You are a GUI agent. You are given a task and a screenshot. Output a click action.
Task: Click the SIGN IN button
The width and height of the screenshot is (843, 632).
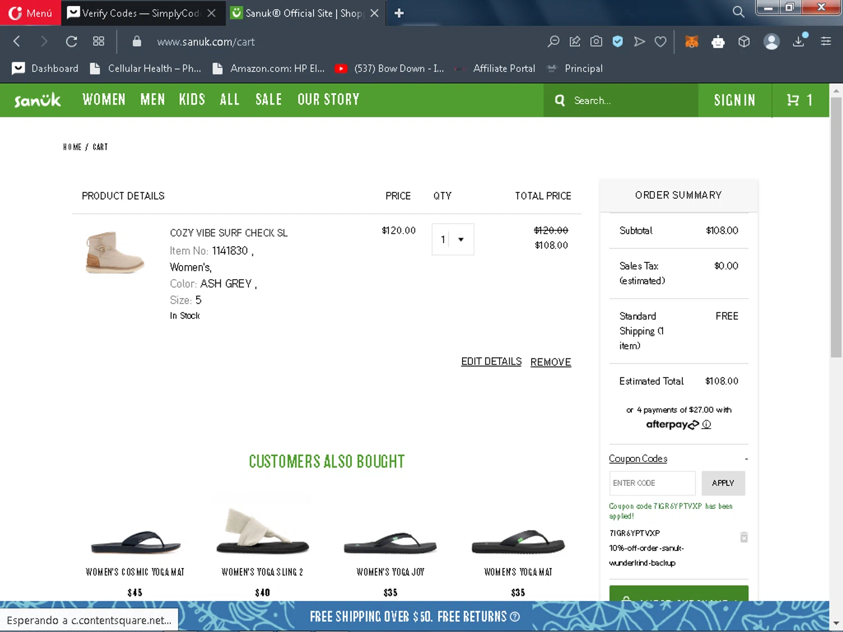(735, 101)
